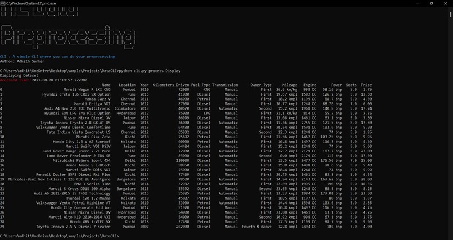Viewport: 453px width, 240px height.
Task: Click 'Mercedes-Benz New C-Class C 220 CDI BE Avantgare' name
Action: point(59,179)
